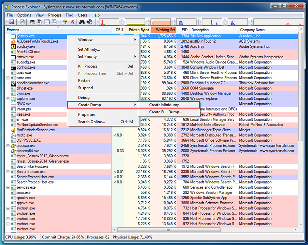This screenshot has width=308, height=245.
Task: Select Kill Process in context menu
Action: [x=103, y=66]
